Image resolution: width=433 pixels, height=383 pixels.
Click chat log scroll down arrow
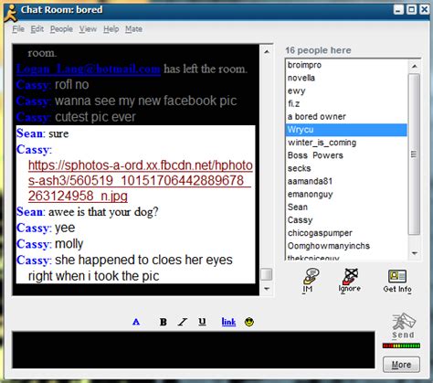coord(267,289)
